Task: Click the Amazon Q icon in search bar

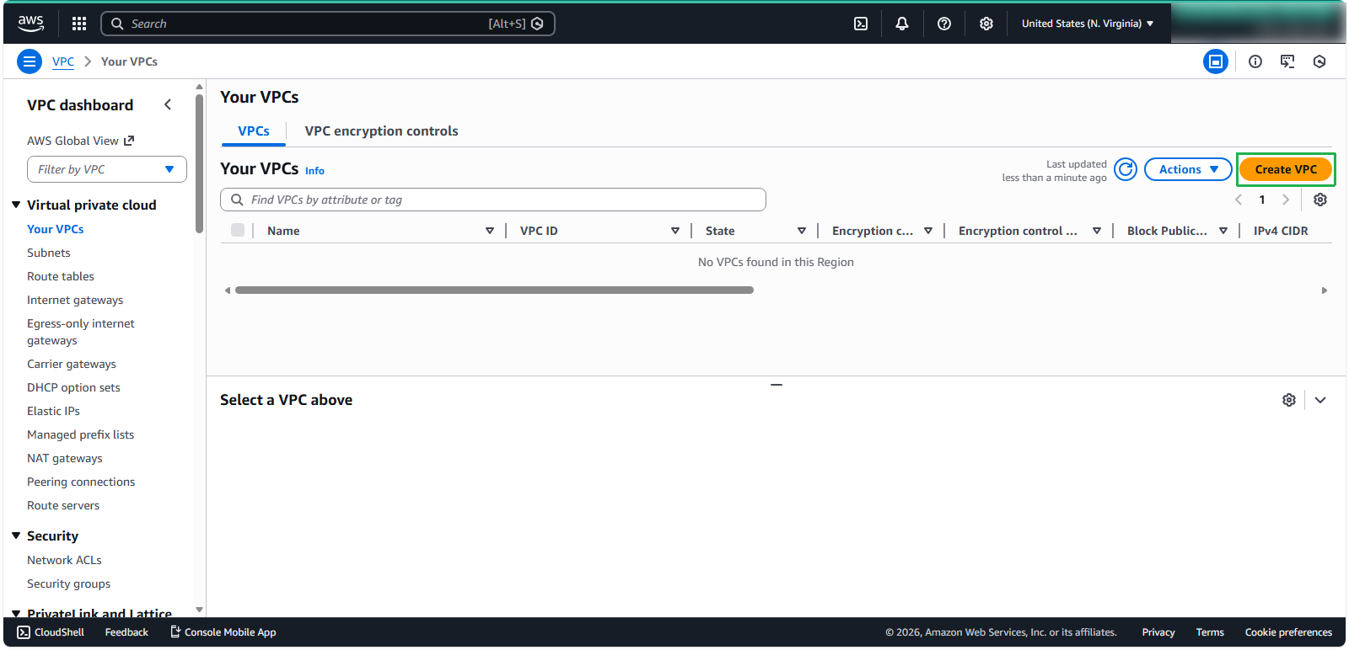Action: 537,24
